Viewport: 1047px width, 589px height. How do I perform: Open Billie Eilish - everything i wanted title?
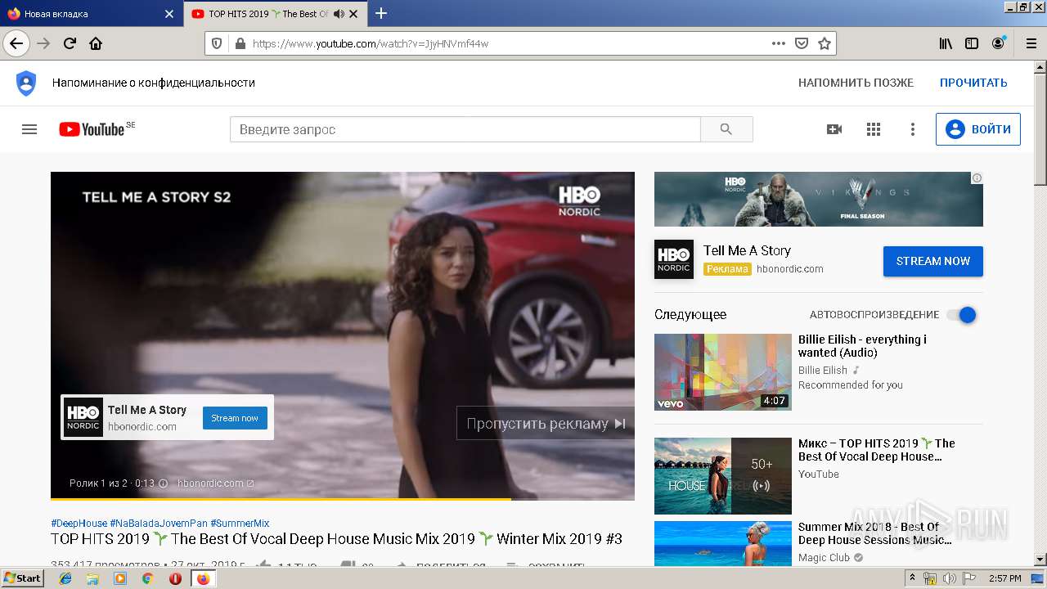tap(862, 346)
